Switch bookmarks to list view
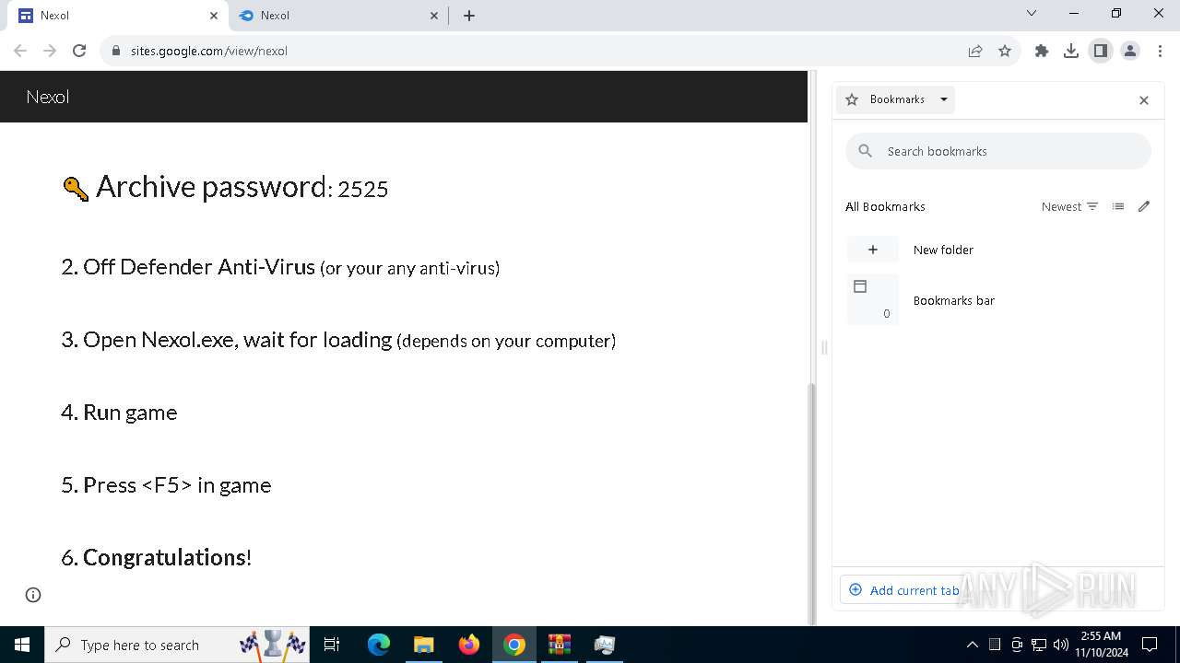This screenshot has height=663, width=1180. pos(1118,206)
